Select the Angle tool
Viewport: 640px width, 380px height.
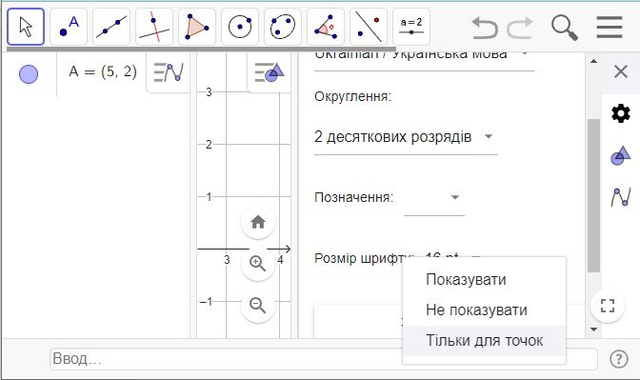click(326, 27)
